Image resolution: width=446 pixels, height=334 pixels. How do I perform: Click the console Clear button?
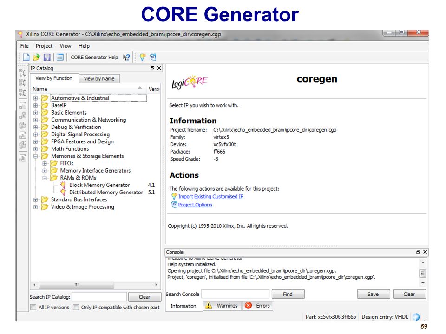click(409, 294)
